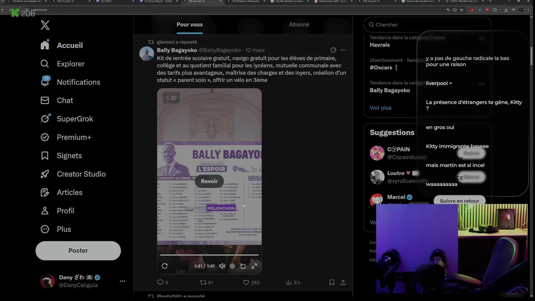Image resolution: width=535 pixels, height=301 pixels.
Task: Open the post date 12 mars
Action: [x=255, y=50]
